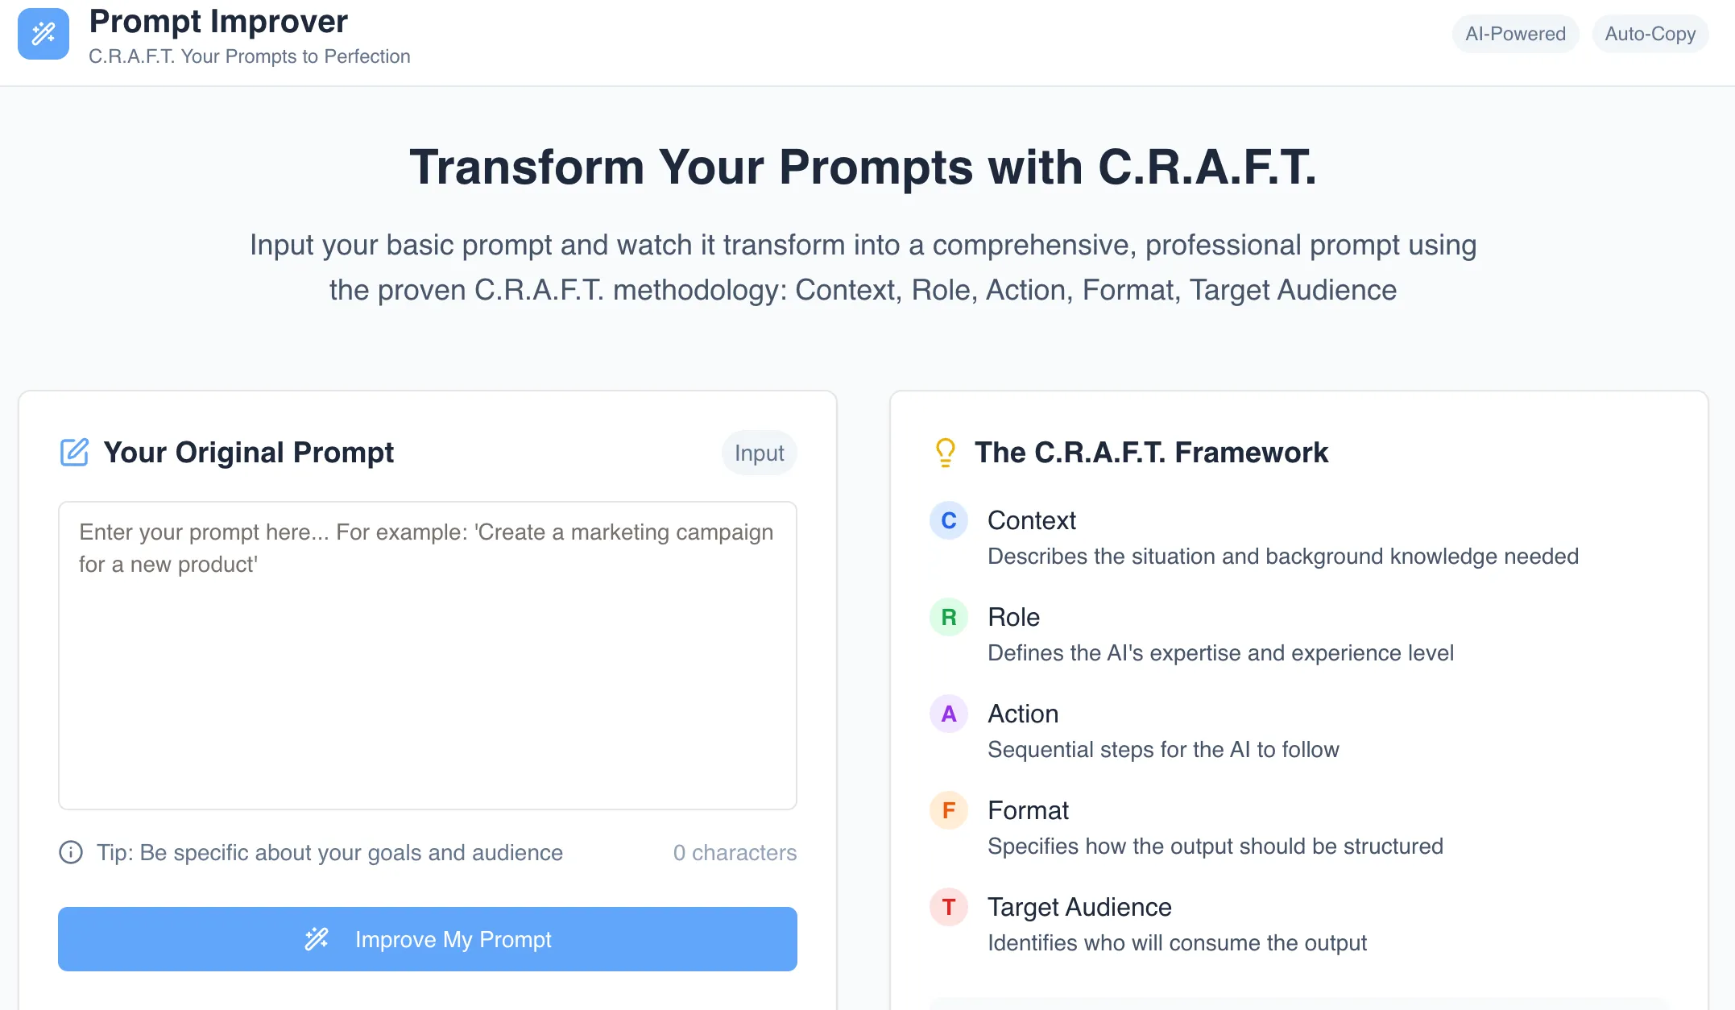Click the info icon beside the tip

(x=71, y=852)
